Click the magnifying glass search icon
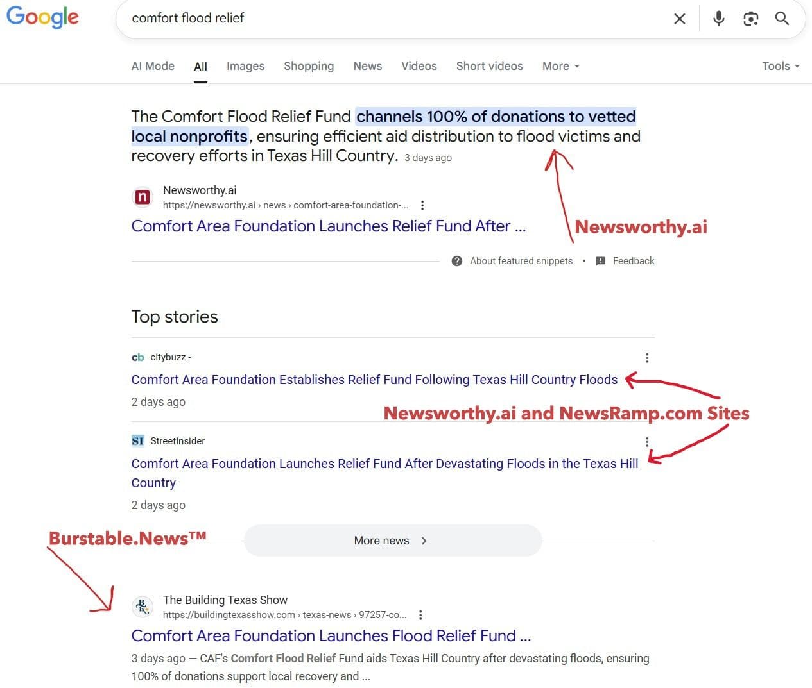The image size is (812, 688). pos(782,19)
